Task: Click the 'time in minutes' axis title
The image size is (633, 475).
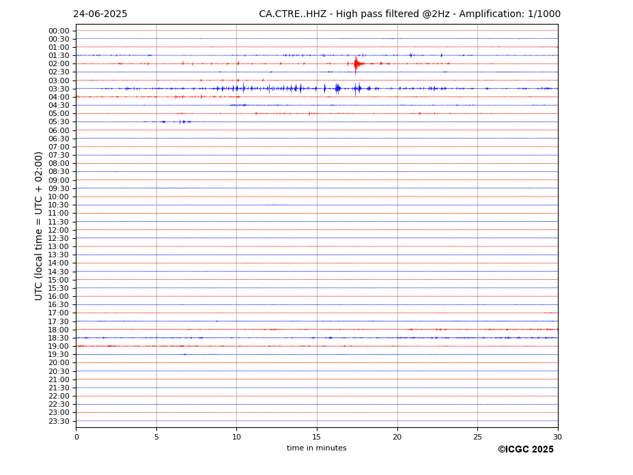Action: (317, 448)
